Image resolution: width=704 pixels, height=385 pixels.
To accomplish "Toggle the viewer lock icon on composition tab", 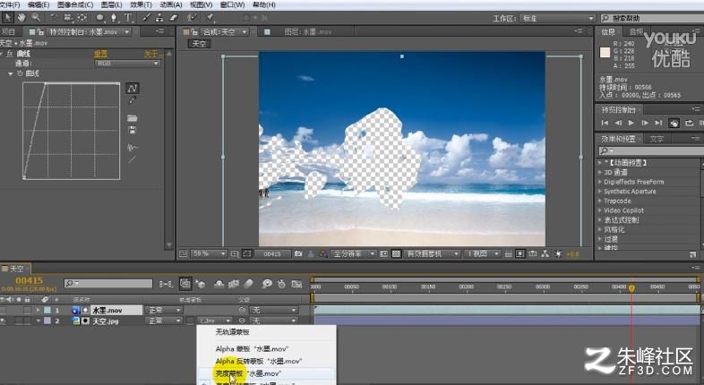I will point(194,32).
